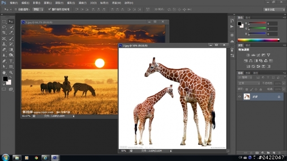The height and width of the screenshot is (161, 287).
Task: Select the Clone Stamp tool
Action: tap(4, 44)
